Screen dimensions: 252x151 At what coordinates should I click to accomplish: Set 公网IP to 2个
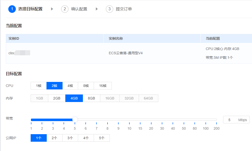[54, 138]
